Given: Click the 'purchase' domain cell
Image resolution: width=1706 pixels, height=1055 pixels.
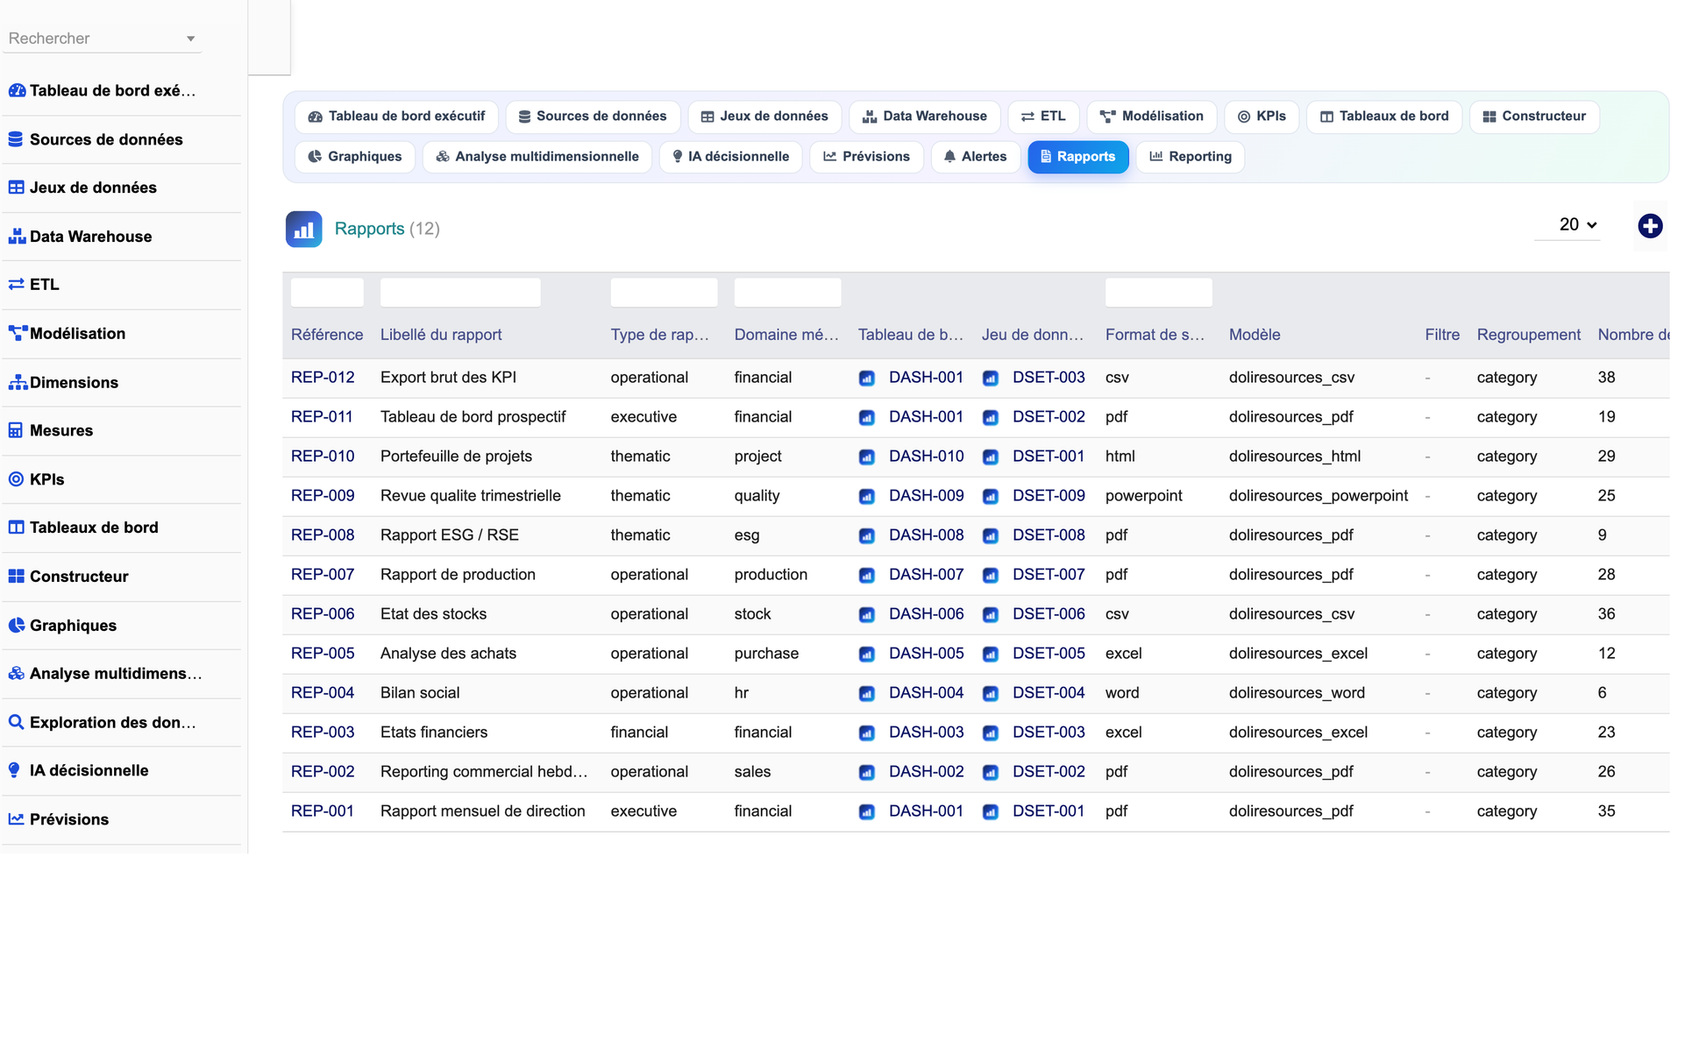Looking at the screenshot, I should pos(766,654).
